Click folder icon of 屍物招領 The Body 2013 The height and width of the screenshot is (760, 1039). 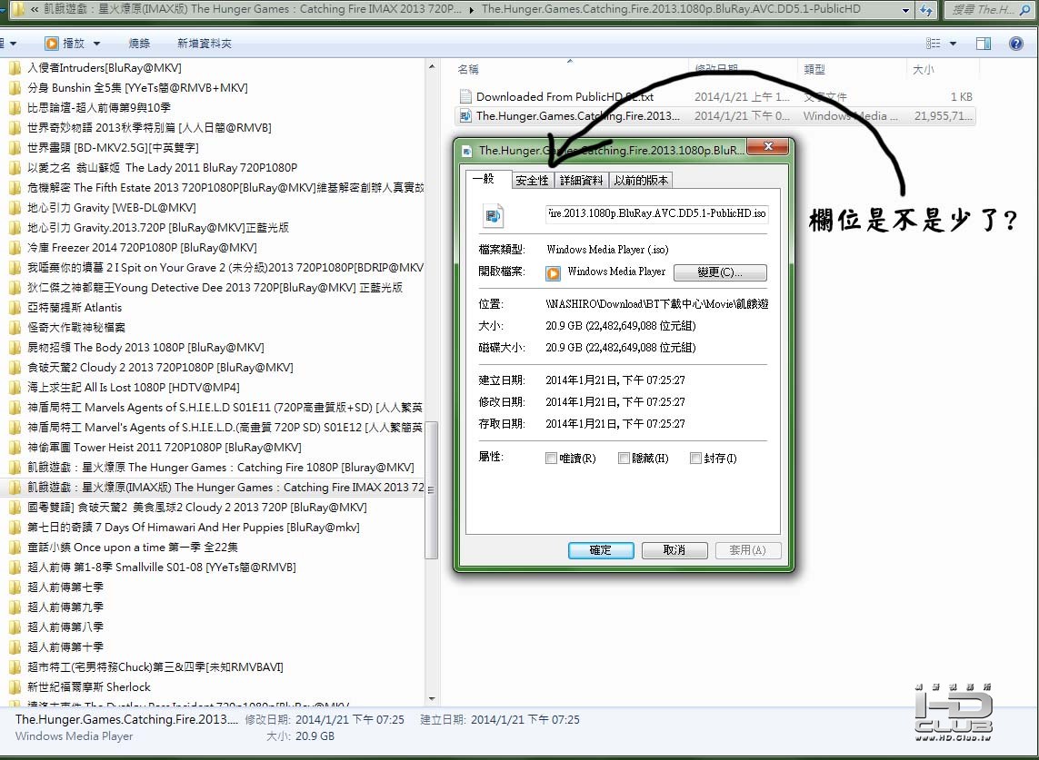pos(15,348)
